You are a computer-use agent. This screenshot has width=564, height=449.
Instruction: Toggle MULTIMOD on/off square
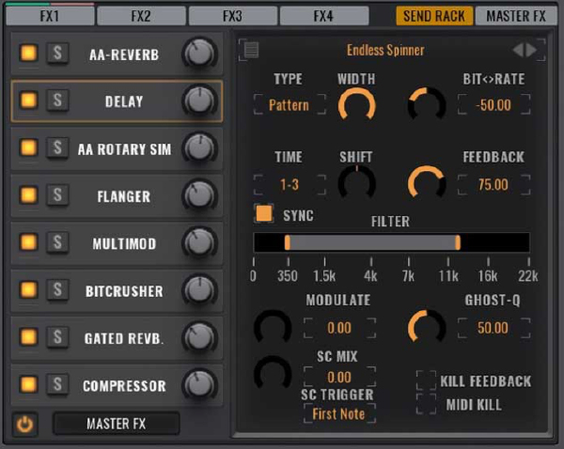tap(29, 242)
